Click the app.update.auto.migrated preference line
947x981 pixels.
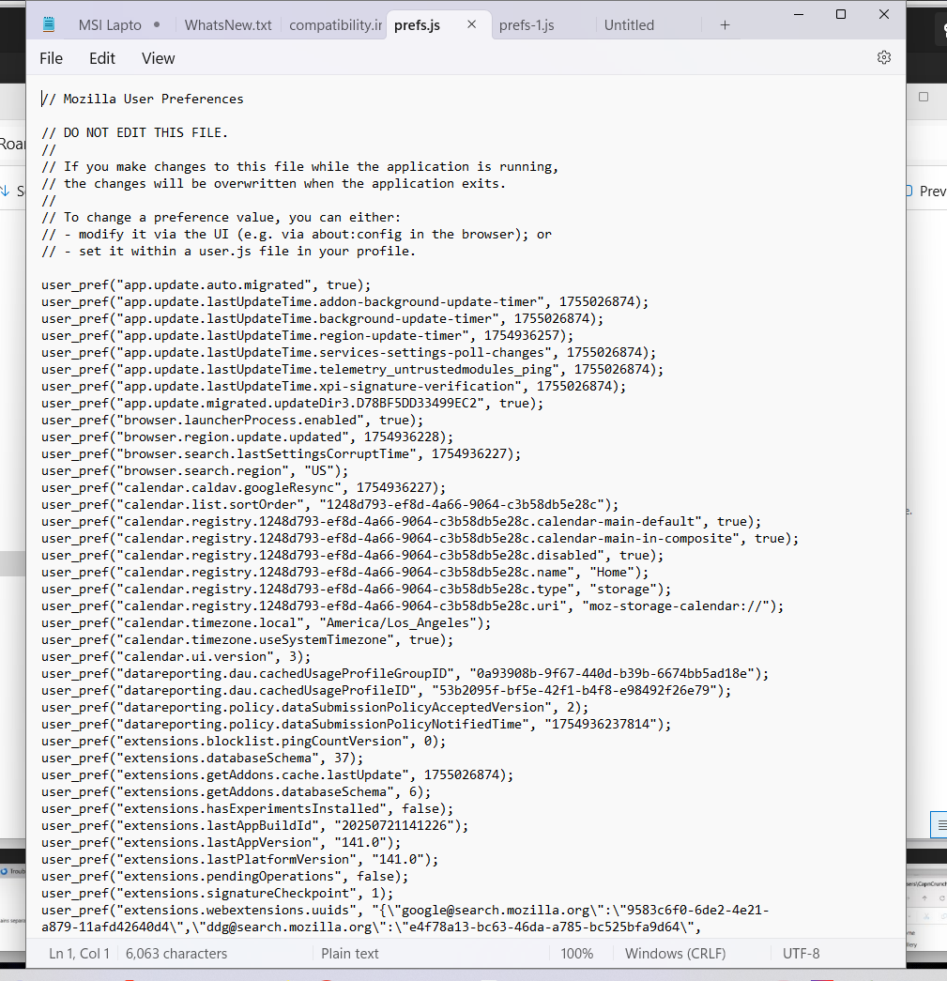click(206, 284)
